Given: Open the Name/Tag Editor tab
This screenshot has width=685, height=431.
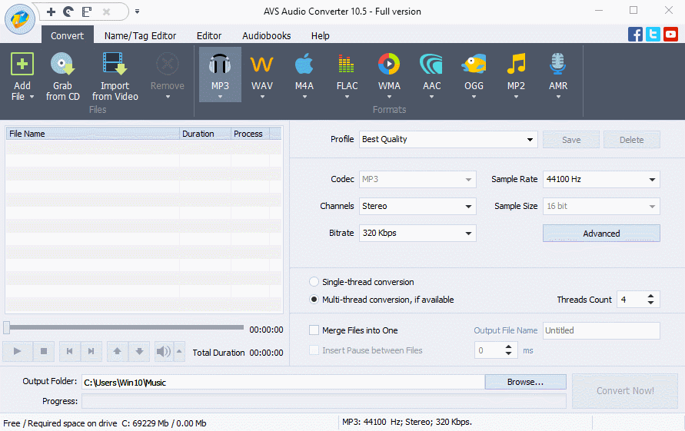Looking at the screenshot, I should (140, 36).
